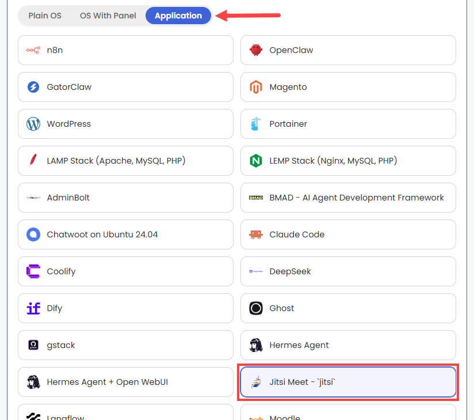
Task: Choose the Claude Code application card
Action: [348, 234]
